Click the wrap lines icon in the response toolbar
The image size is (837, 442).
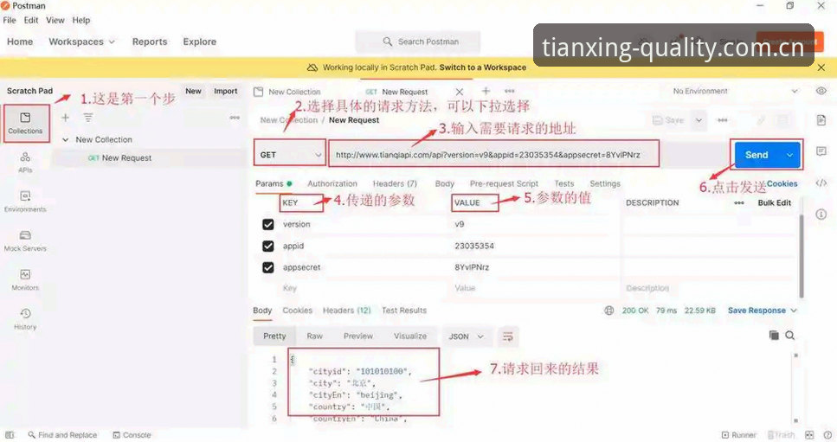[507, 336]
